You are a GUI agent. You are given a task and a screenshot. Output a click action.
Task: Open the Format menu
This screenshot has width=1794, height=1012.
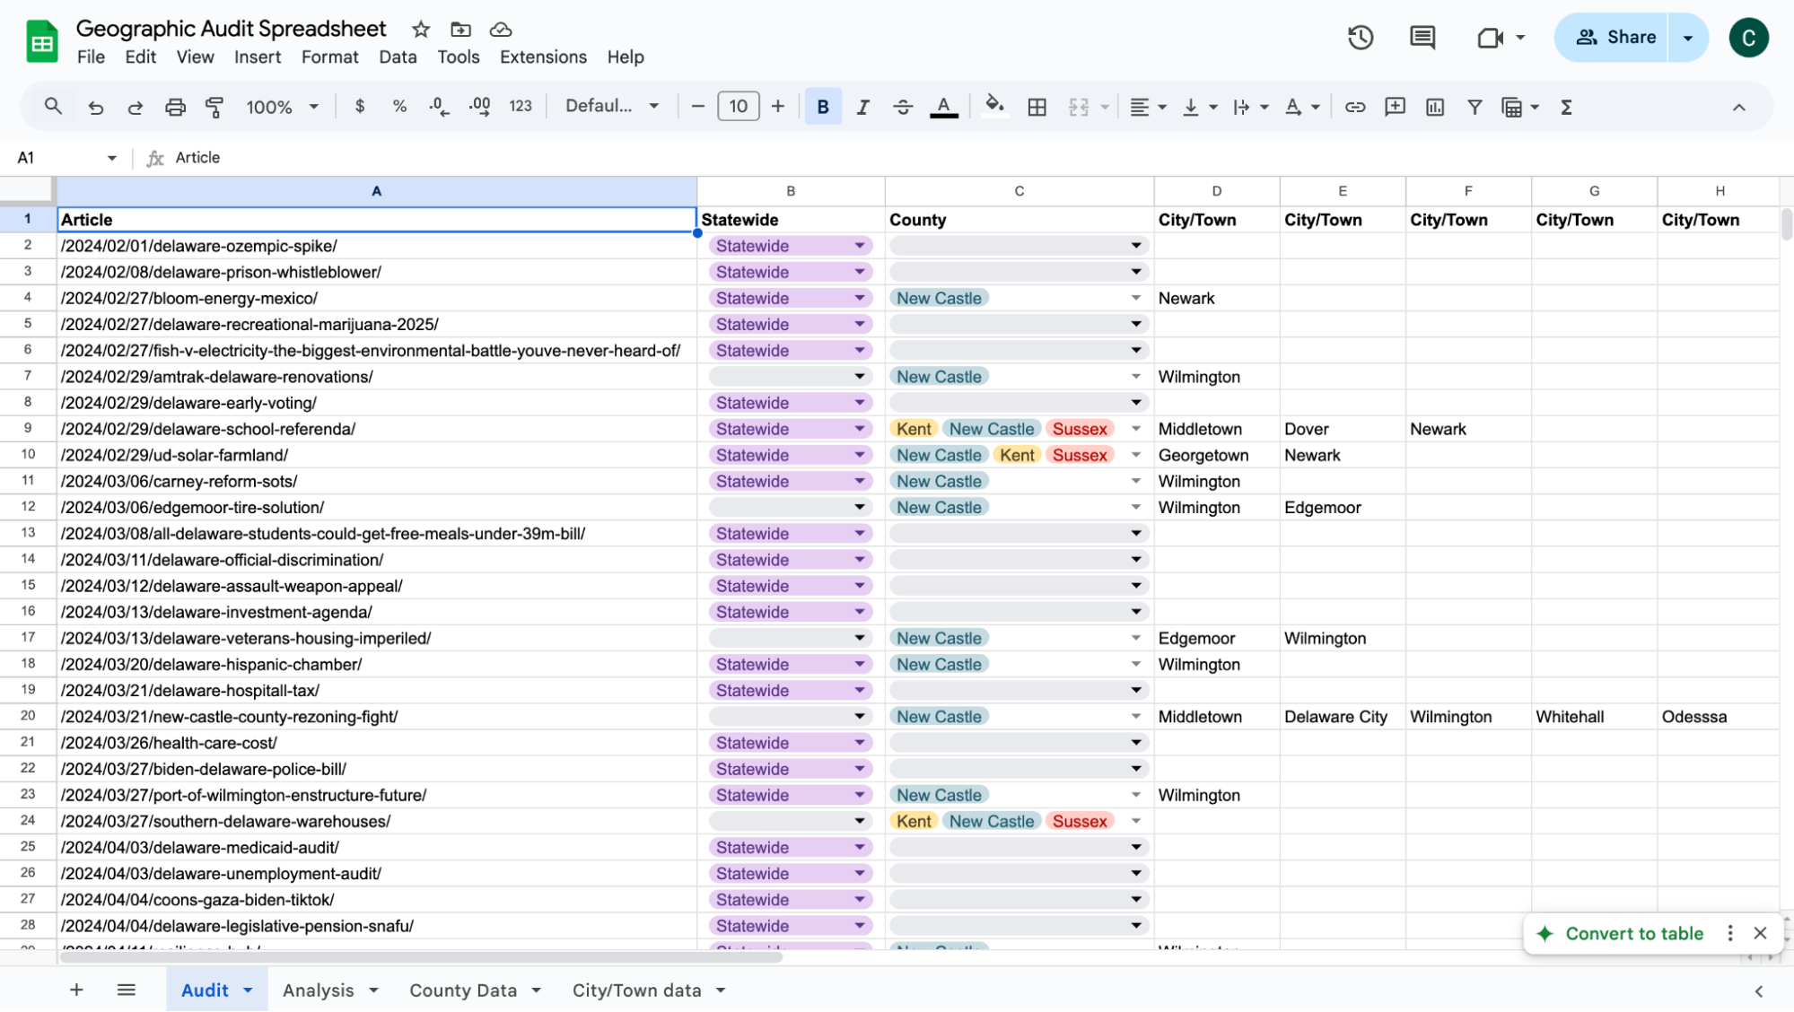(329, 57)
